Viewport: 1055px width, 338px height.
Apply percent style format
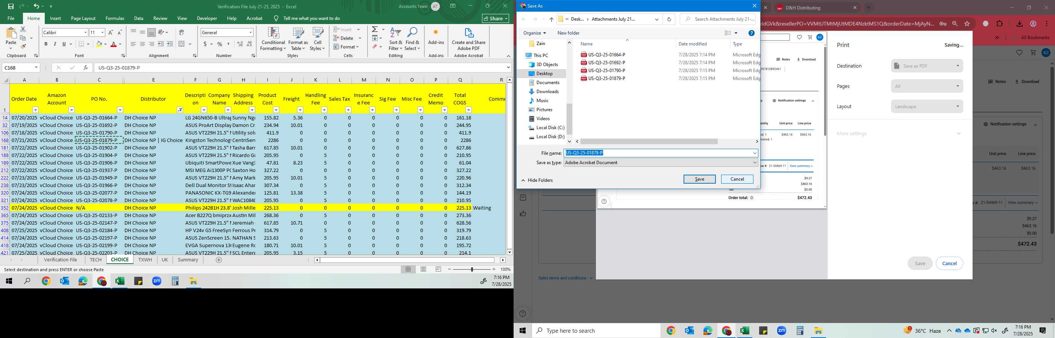pyautogui.click(x=220, y=44)
